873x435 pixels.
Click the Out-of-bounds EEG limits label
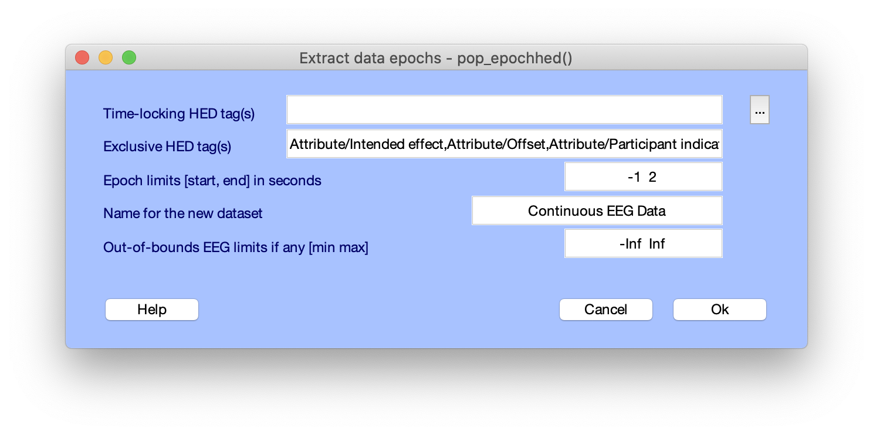(x=236, y=247)
